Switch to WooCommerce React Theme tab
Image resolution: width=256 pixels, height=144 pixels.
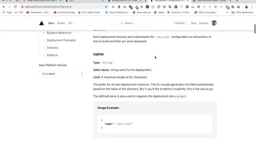click(212, 1)
